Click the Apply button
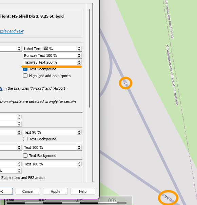Viewport: 197px width, 205px height. 55,191
